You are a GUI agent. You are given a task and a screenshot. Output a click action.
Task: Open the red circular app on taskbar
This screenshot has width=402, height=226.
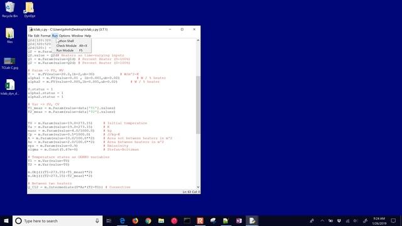tap(174, 220)
